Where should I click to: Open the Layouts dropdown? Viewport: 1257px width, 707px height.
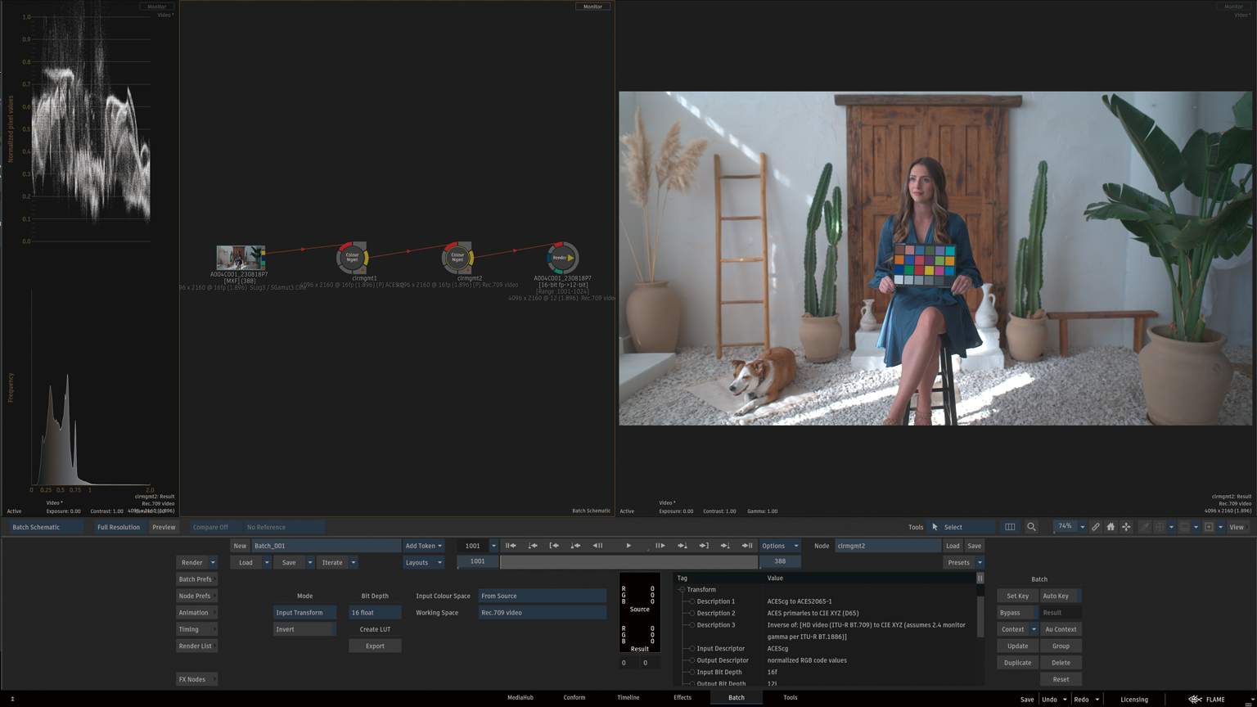click(423, 562)
